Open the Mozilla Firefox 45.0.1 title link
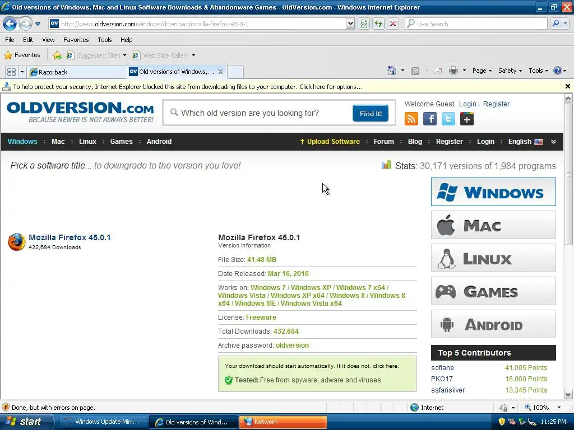 click(x=70, y=237)
